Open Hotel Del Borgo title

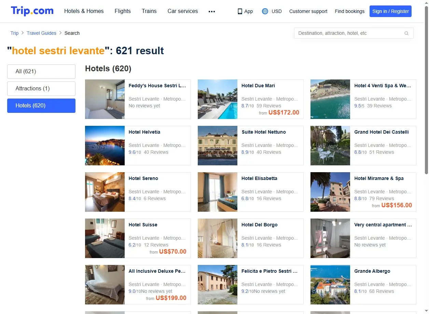259,225
